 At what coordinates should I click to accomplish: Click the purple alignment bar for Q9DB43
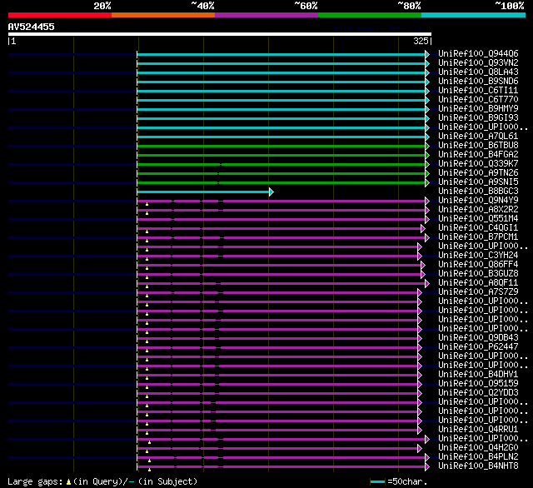click(277, 338)
